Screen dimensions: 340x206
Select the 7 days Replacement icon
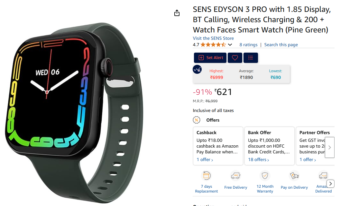pos(207,176)
